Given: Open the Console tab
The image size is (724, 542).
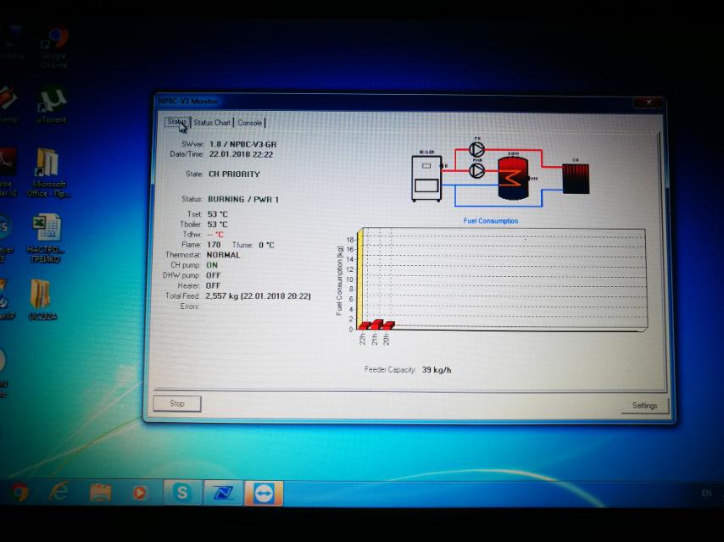Looking at the screenshot, I should pyautogui.click(x=250, y=123).
